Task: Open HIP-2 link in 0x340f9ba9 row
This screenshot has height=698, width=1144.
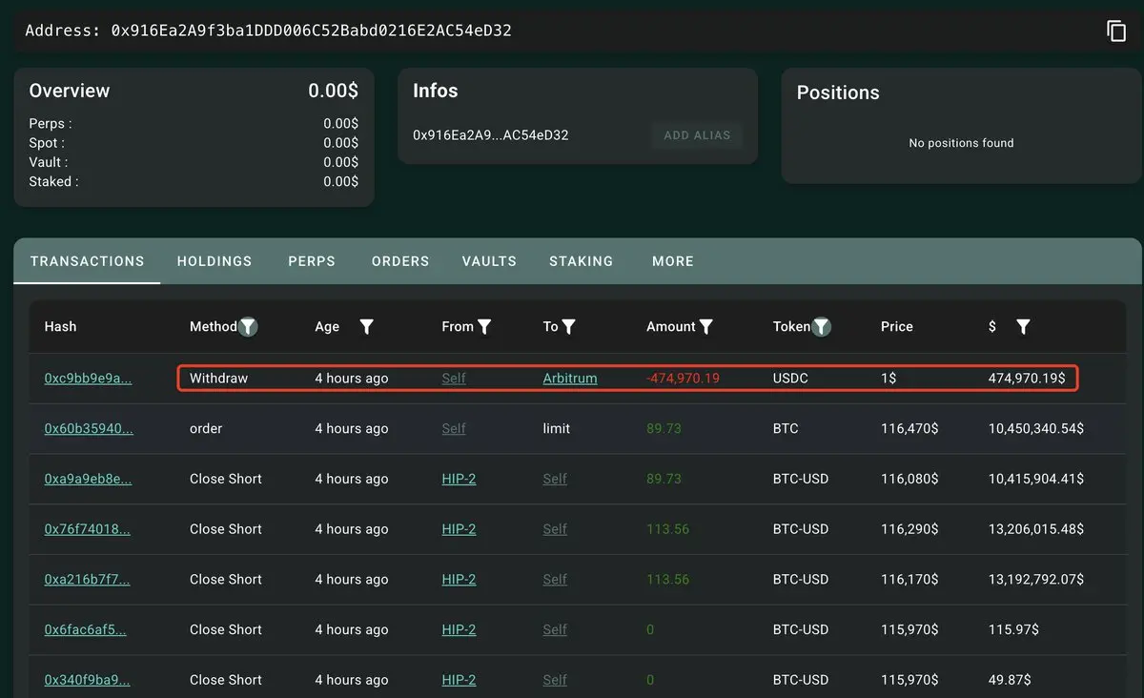Action: click(459, 681)
